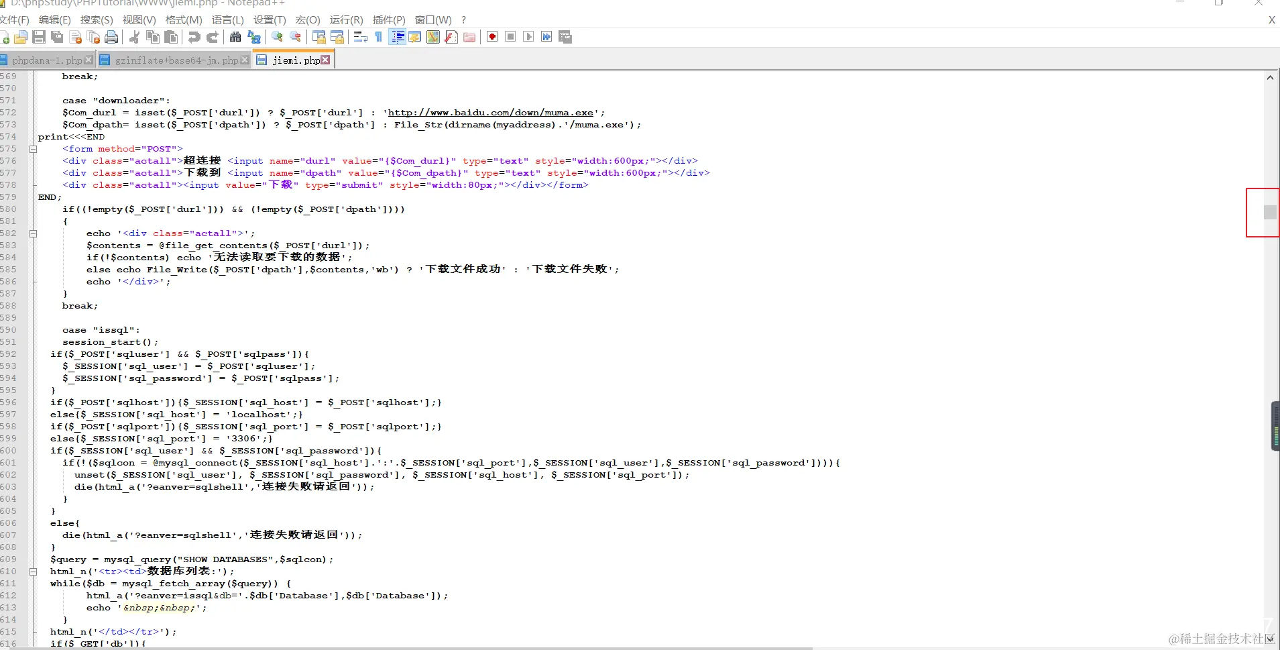Close the gzinflate+base64-jm.php tab
The image size is (1280, 650).
(245, 60)
